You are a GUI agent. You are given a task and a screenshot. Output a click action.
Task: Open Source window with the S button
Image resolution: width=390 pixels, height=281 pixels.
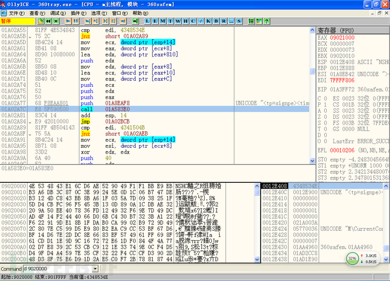[x=239, y=21]
